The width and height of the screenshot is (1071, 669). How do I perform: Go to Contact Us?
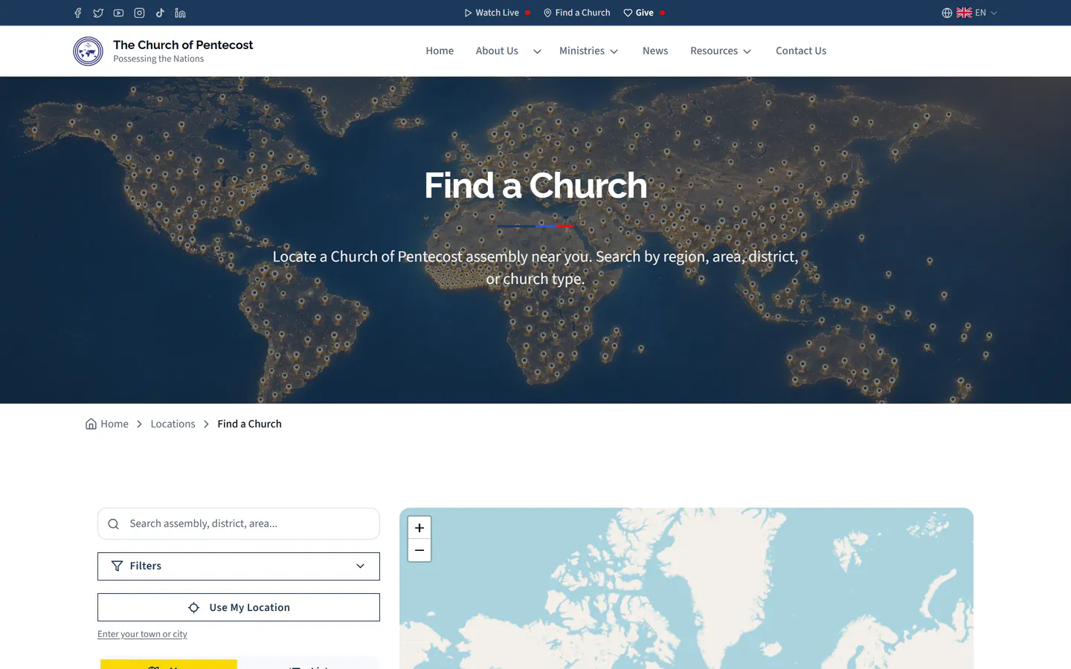[x=801, y=51]
